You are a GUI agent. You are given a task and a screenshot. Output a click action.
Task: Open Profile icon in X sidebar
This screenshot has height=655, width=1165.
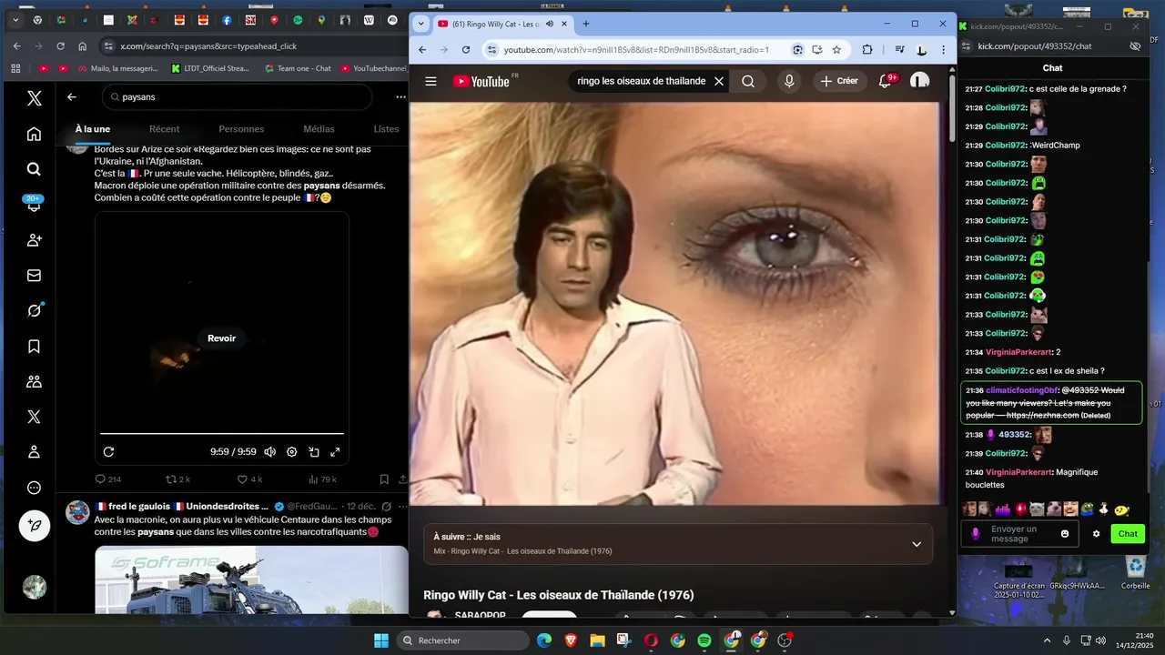[x=34, y=452]
